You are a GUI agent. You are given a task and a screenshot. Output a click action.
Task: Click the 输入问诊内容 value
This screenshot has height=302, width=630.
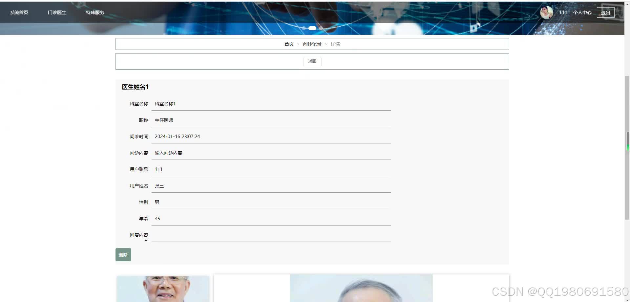(169, 153)
